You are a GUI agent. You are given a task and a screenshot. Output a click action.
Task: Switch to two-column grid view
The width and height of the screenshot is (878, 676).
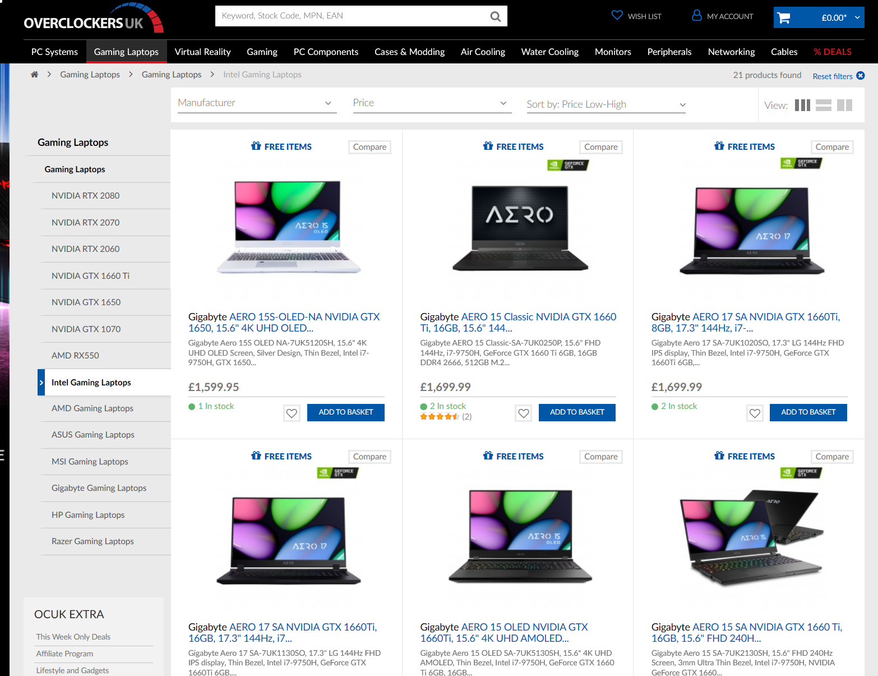pos(844,105)
